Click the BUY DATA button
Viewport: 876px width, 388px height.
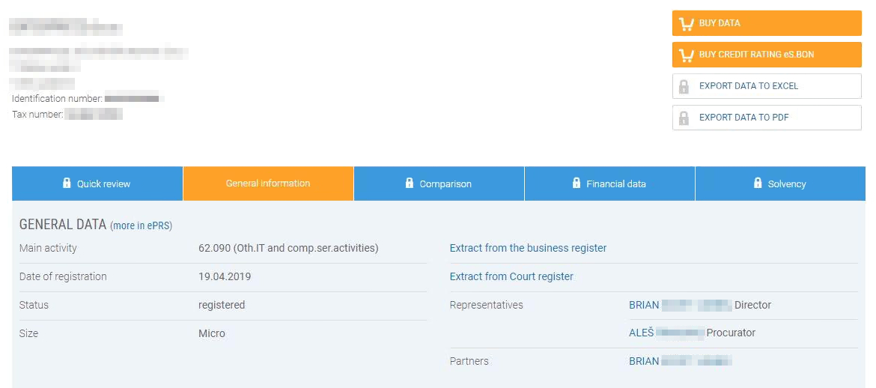[767, 23]
